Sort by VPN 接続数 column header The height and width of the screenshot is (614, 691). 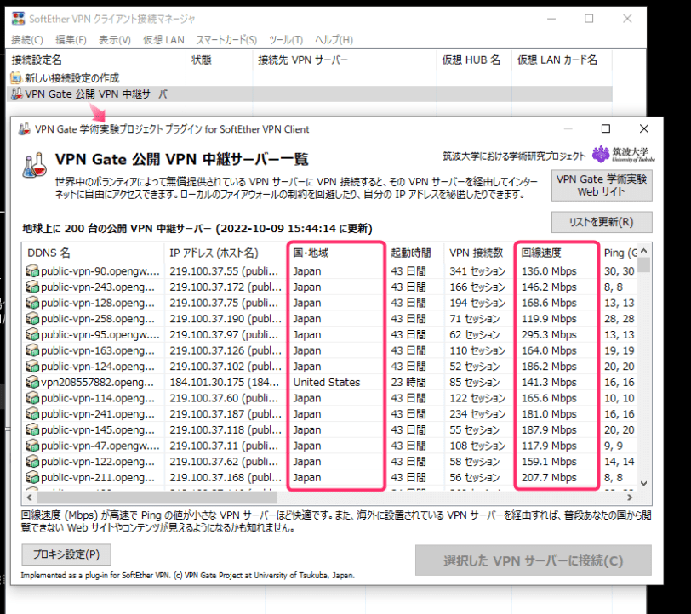479,253
